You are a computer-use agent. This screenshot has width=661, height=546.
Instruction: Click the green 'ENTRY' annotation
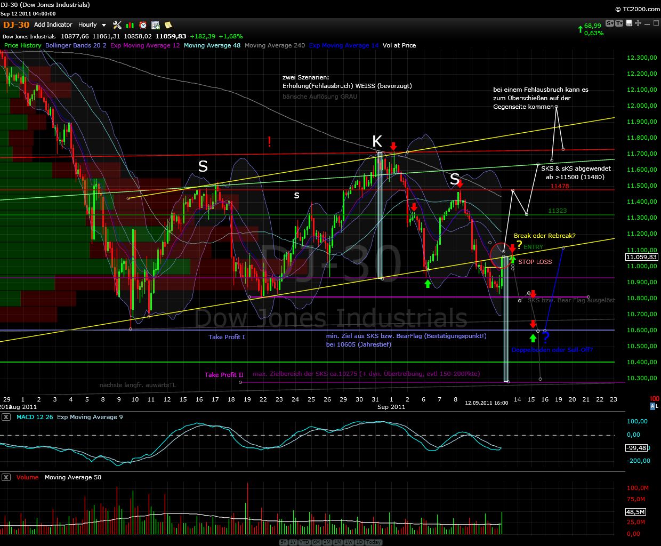pyautogui.click(x=533, y=247)
